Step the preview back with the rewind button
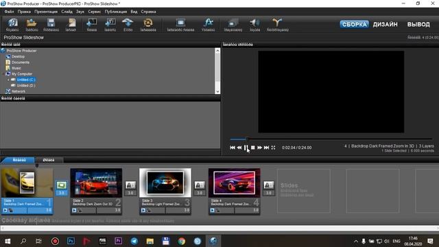 pyautogui.click(x=239, y=148)
